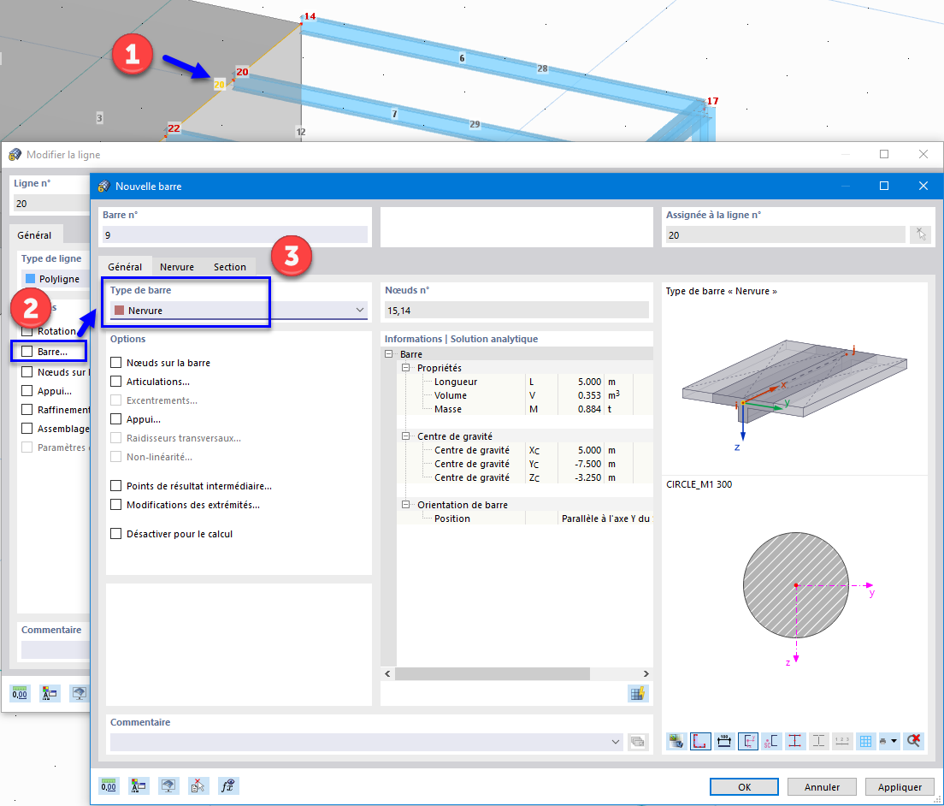
Task: Open units icon in Modifier la ligne window
Action: click(x=20, y=693)
